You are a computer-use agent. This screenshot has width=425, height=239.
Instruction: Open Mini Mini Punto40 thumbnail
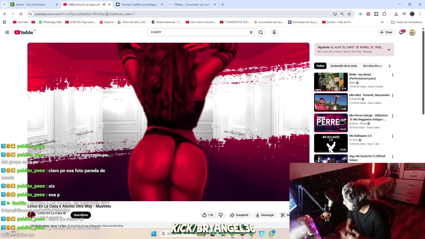tap(331, 102)
